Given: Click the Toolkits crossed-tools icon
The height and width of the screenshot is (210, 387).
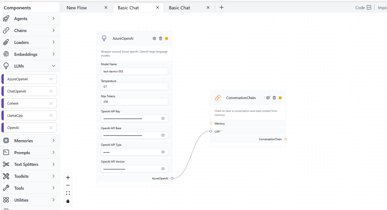Looking at the screenshot, I should coord(6,176).
